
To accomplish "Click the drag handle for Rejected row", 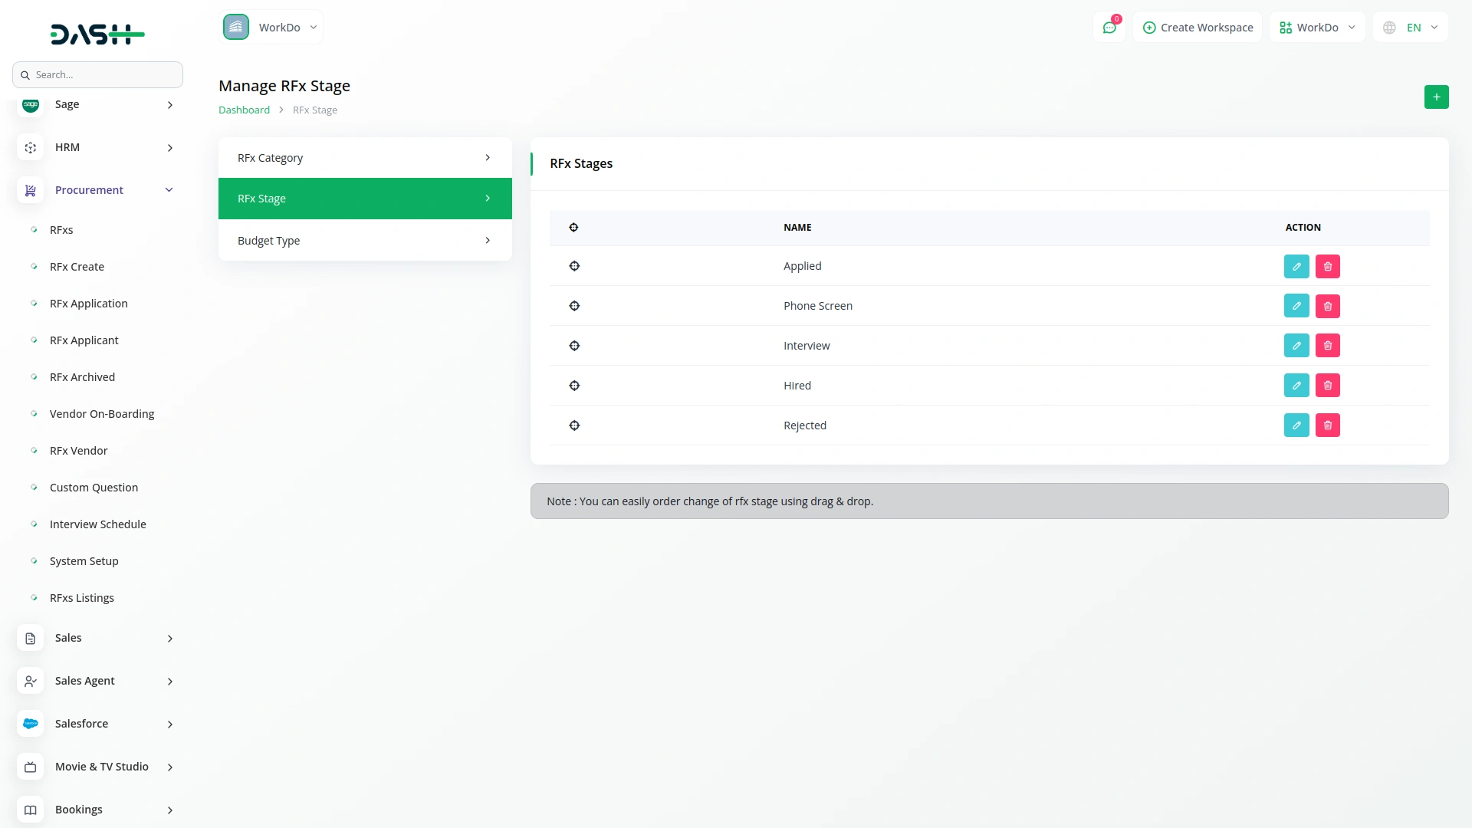I will coord(574,426).
